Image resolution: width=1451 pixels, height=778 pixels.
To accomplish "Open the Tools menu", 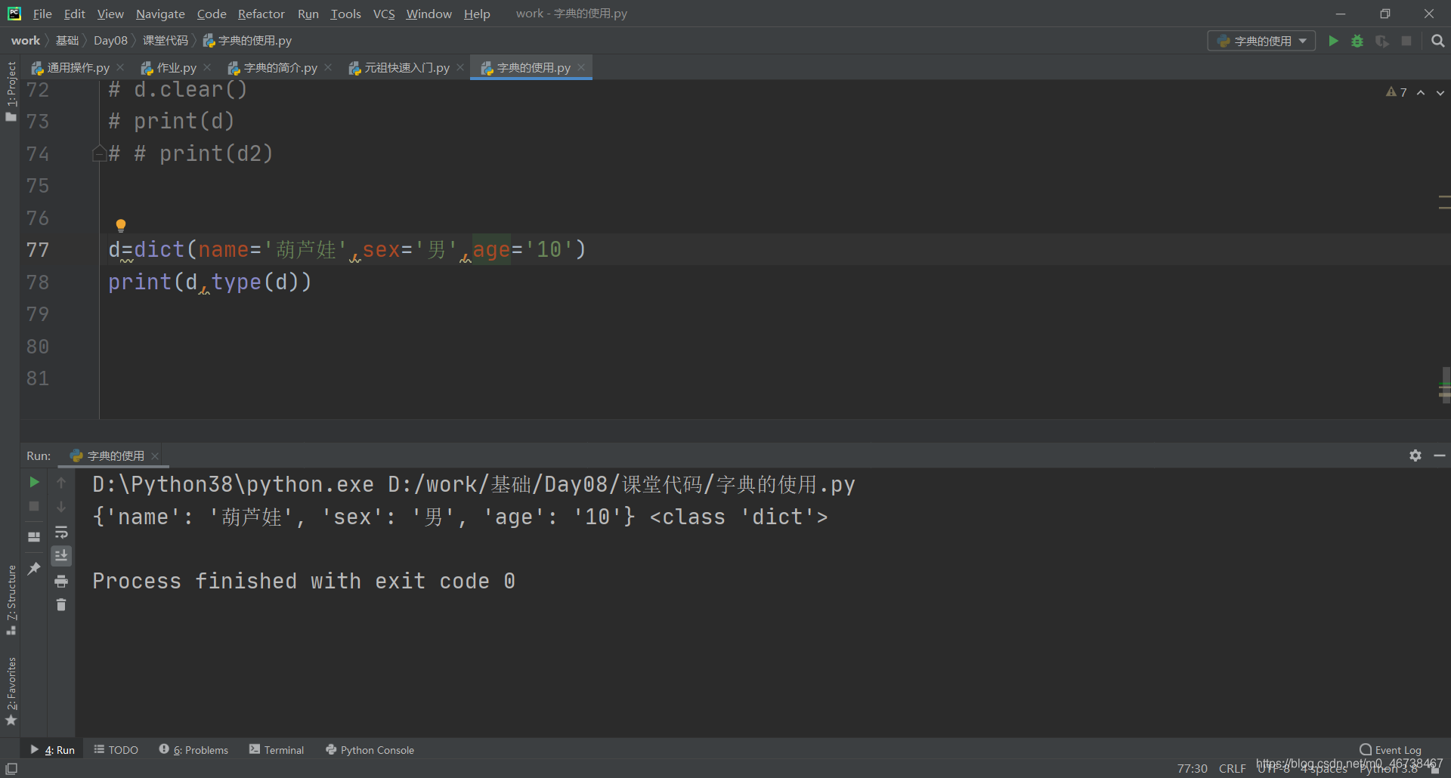I will (346, 14).
